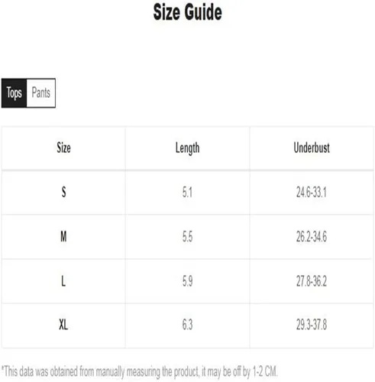Screen dimensions: 375x382
Task: Click the 27.8-36.2 underbust value
Action: [312, 281]
